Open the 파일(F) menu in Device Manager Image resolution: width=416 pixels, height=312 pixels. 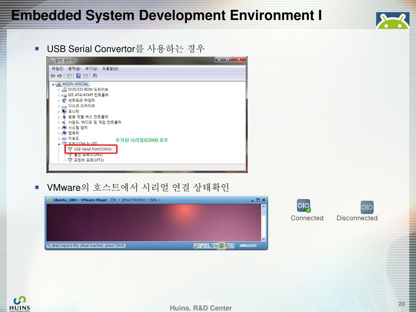click(57, 68)
